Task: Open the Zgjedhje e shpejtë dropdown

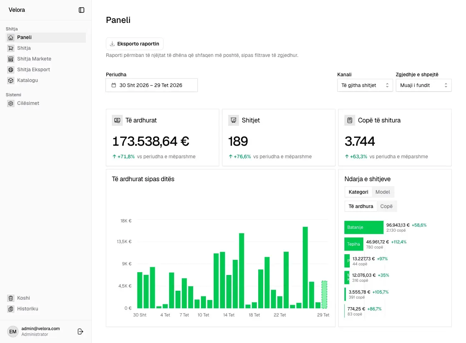Action: click(x=423, y=85)
